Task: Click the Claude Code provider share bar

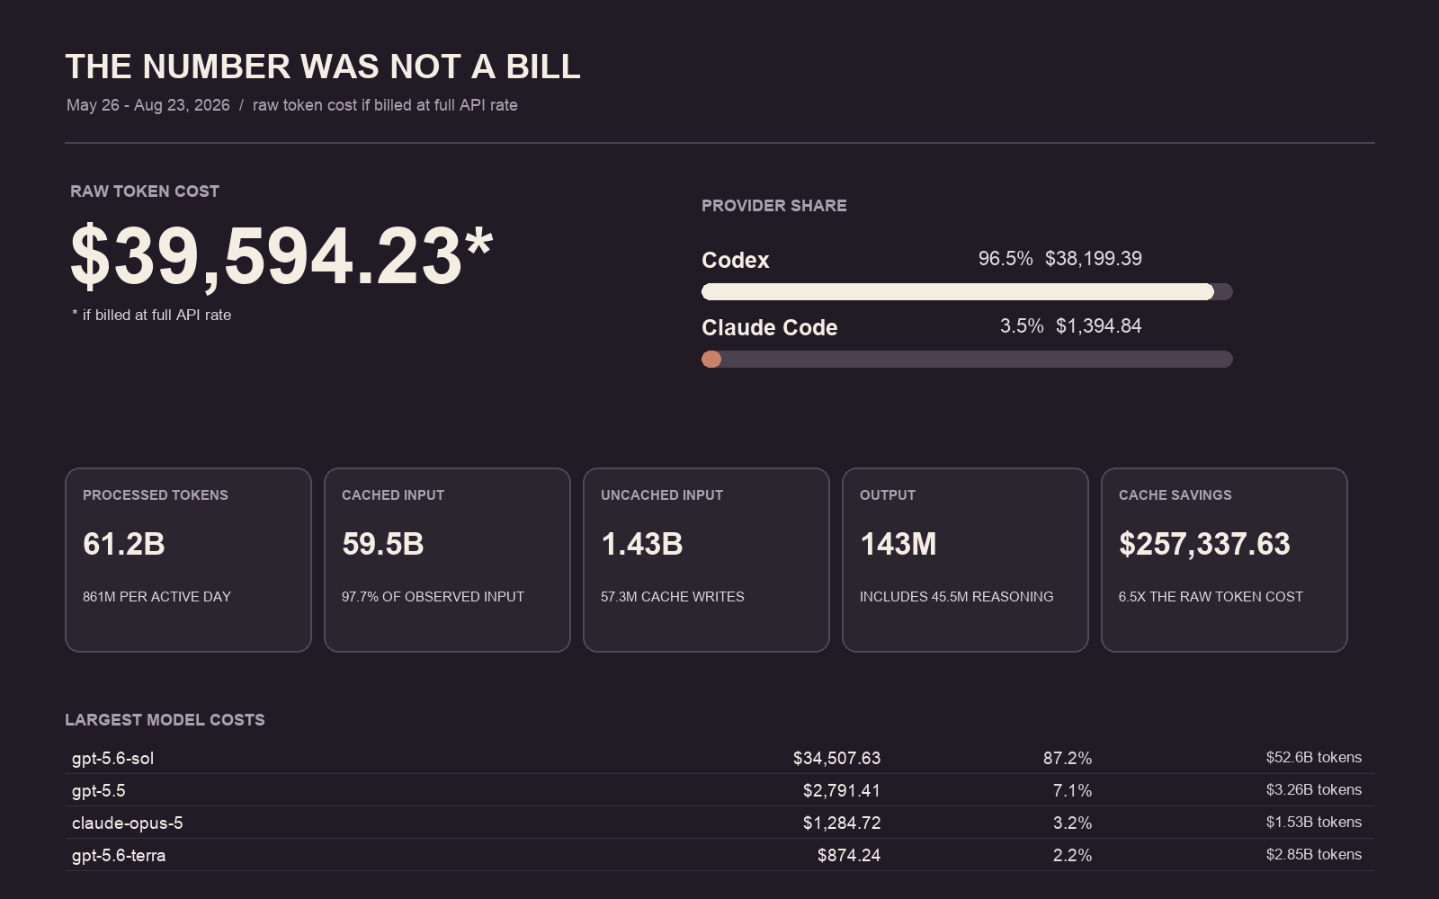Action: point(967,359)
